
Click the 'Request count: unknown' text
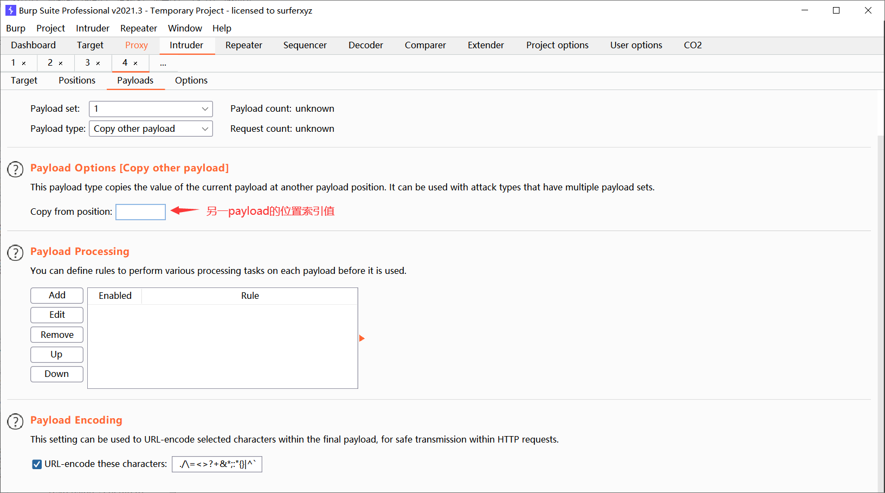(282, 129)
